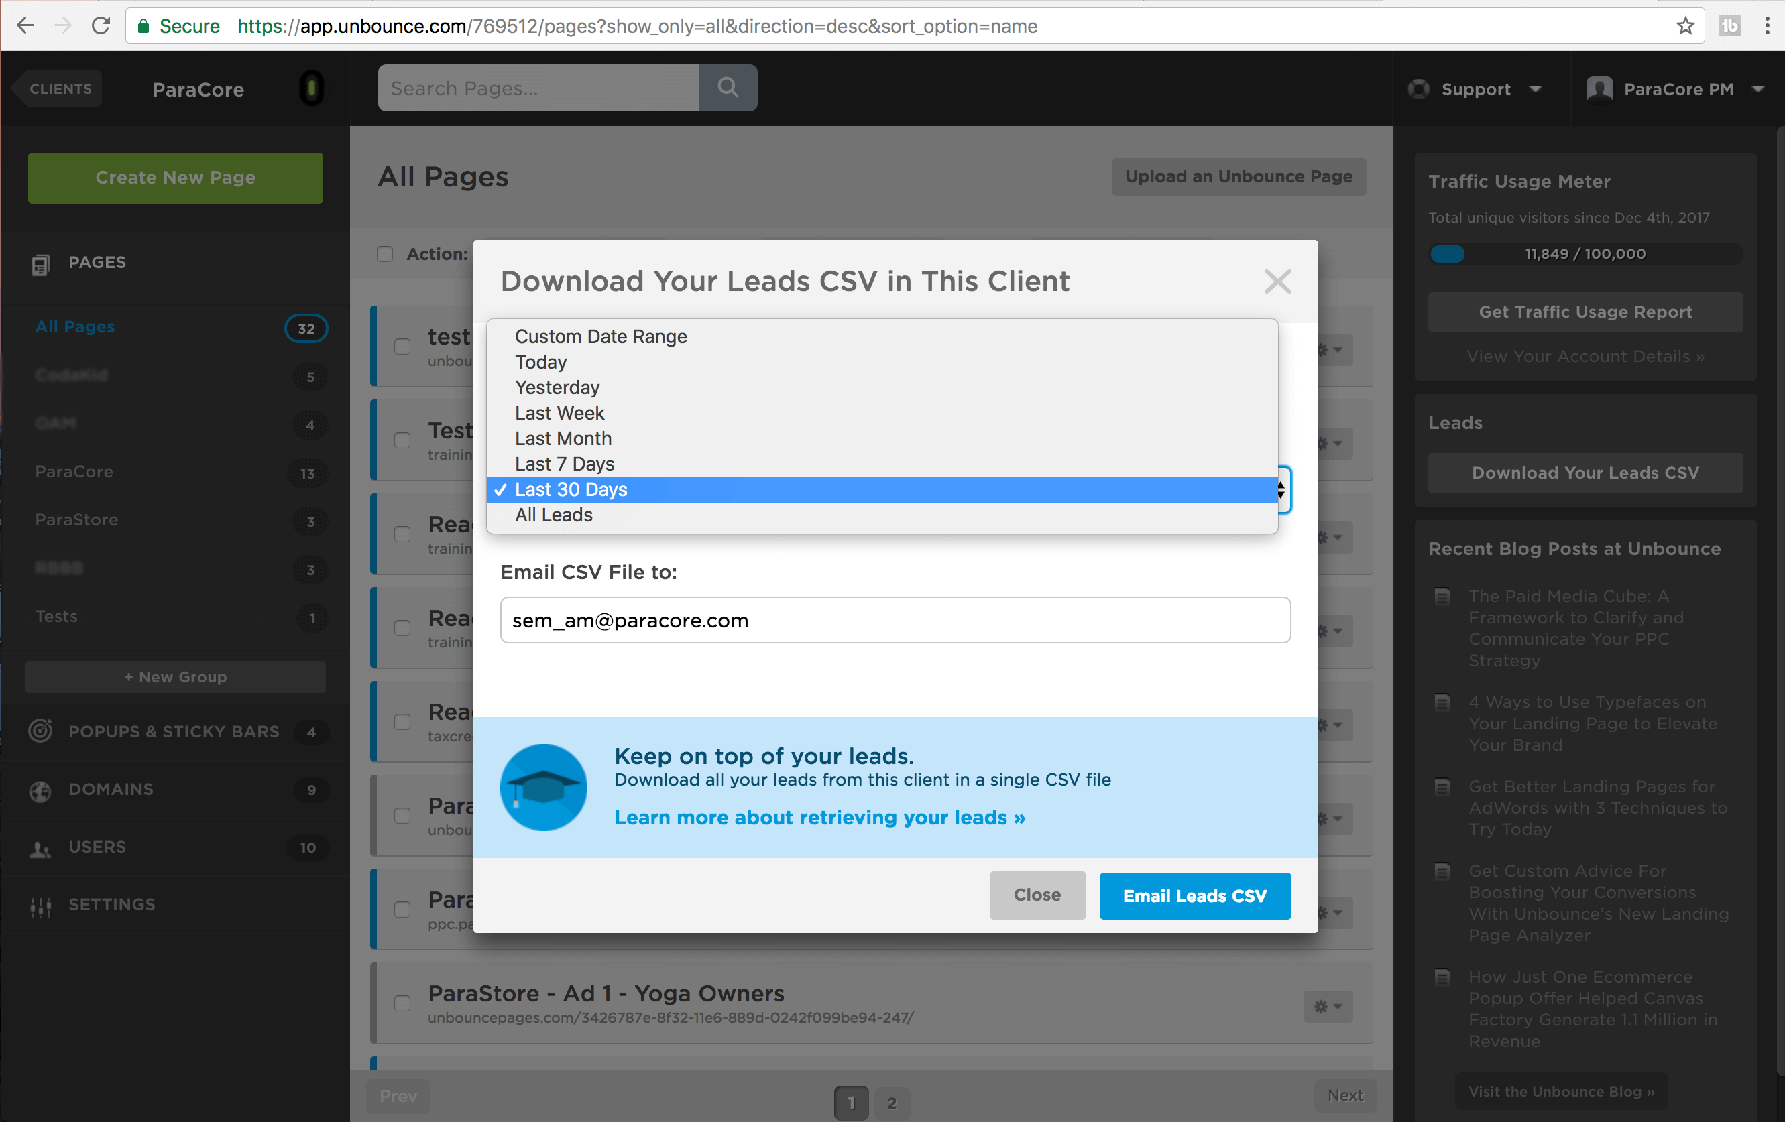Select the ParaStore group in sidebar
The height and width of the screenshot is (1122, 1785).
77,520
